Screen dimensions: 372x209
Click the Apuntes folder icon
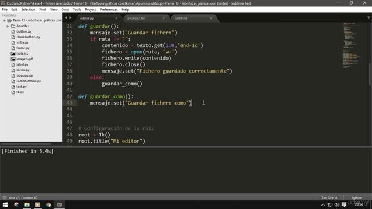click(13, 26)
